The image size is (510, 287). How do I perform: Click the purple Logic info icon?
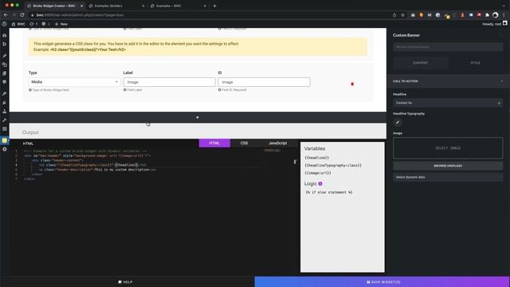point(320,184)
